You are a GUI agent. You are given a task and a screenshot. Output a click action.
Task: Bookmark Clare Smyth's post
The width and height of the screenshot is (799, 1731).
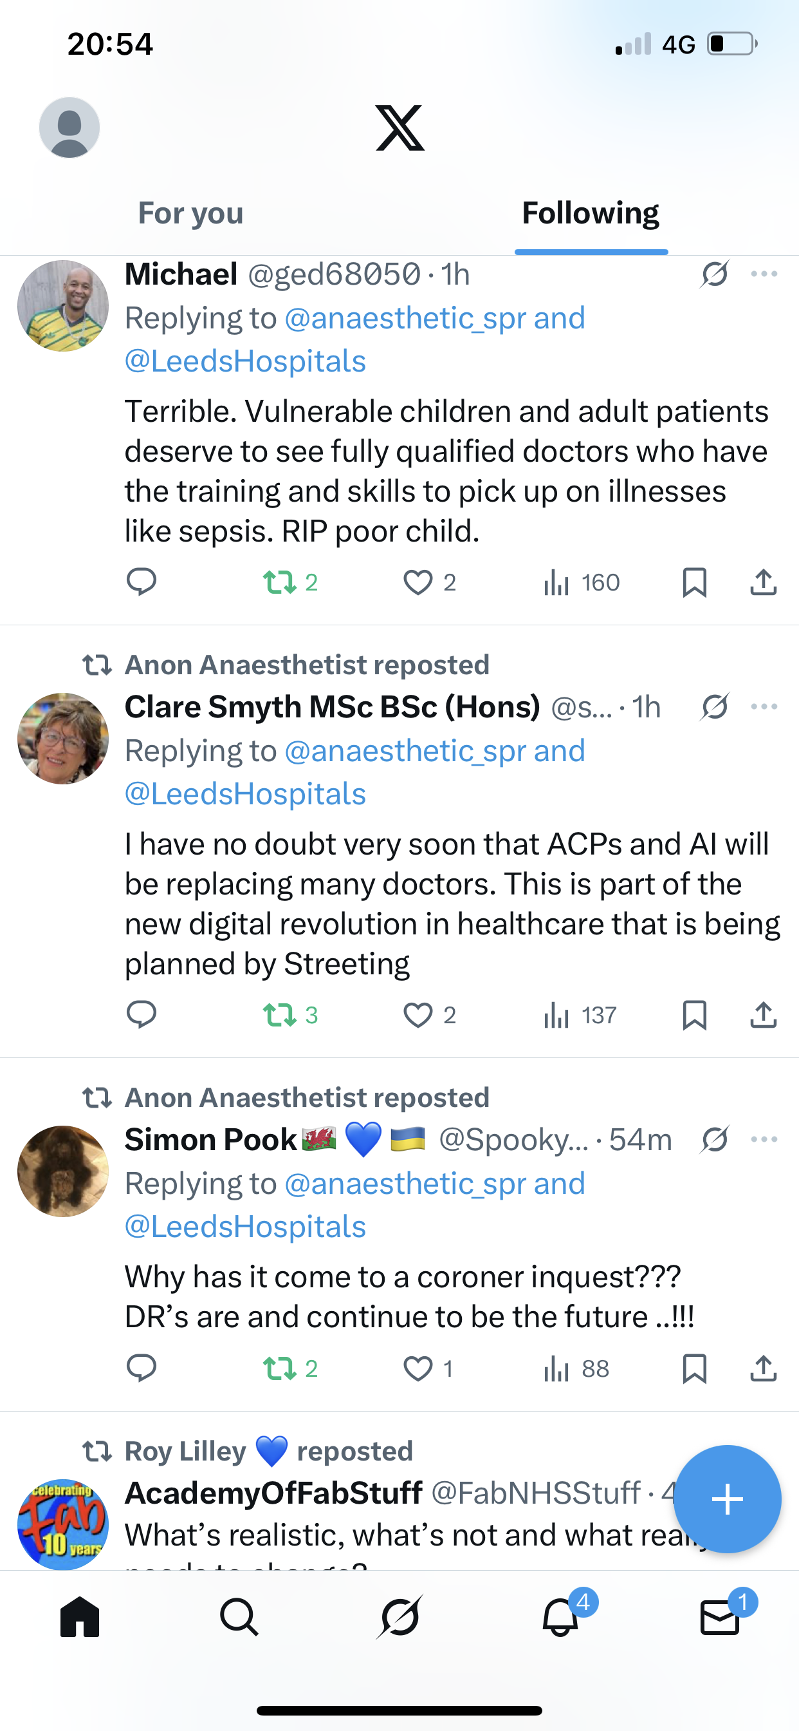coord(694,1016)
